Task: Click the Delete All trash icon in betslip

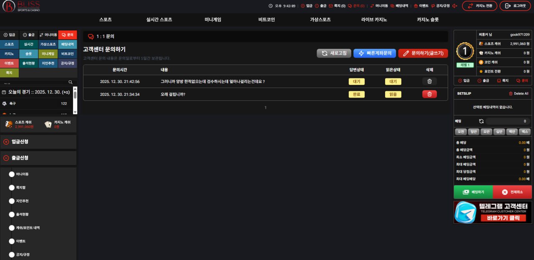Action: 511,94
